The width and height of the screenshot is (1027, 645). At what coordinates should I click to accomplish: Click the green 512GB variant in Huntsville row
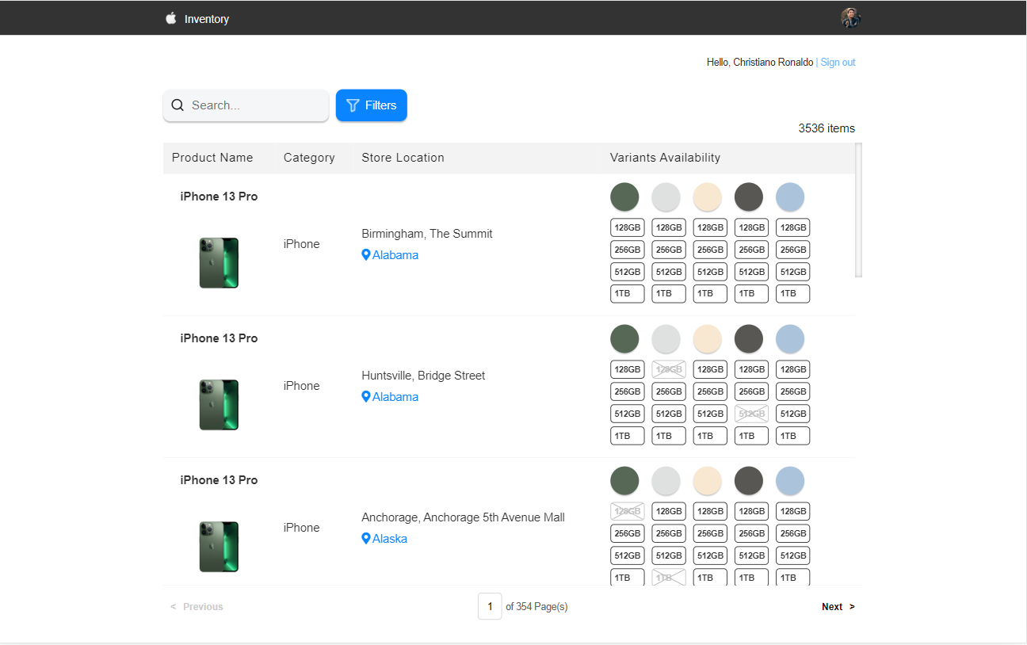[628, 414]
